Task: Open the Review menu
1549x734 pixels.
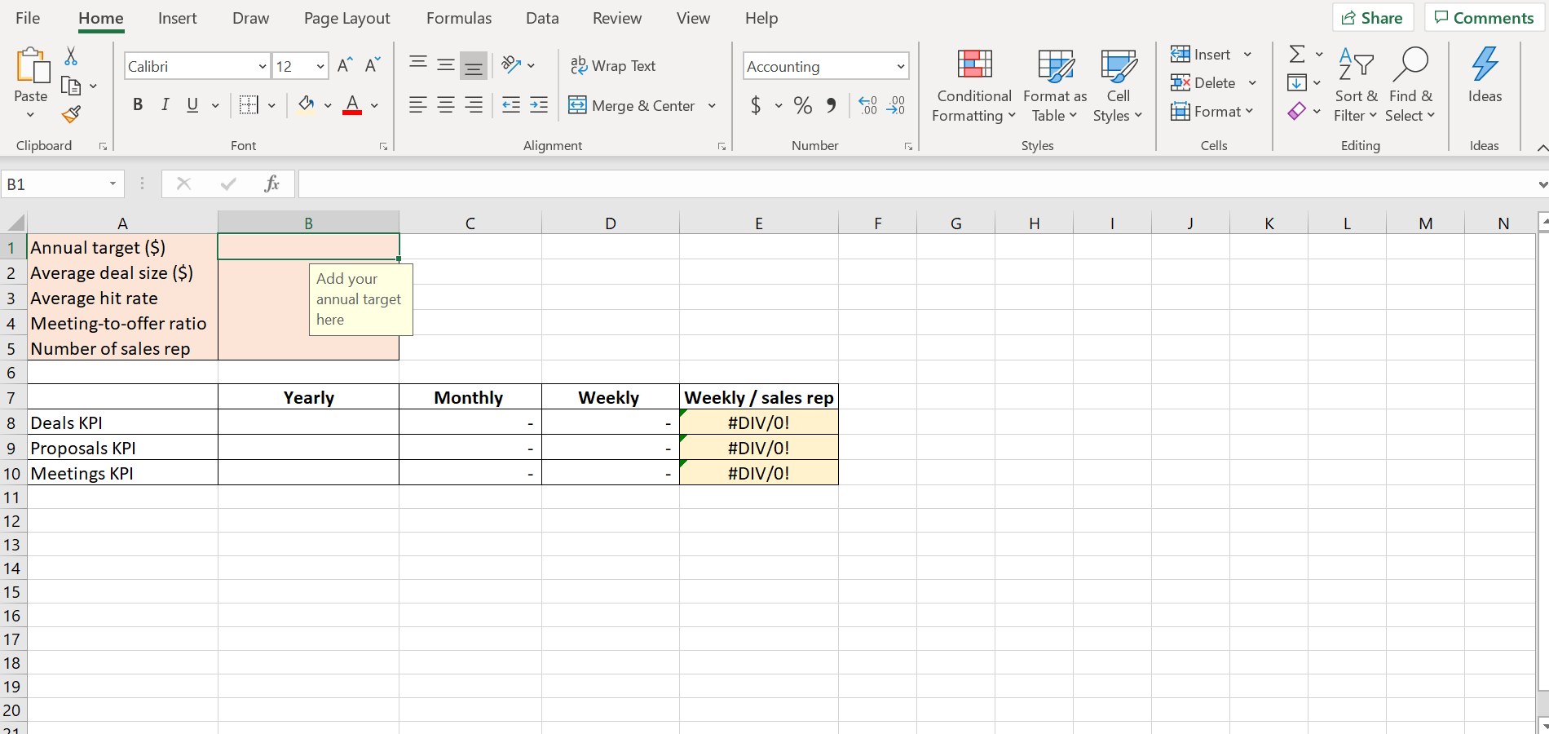Action: tap(616, 17)
